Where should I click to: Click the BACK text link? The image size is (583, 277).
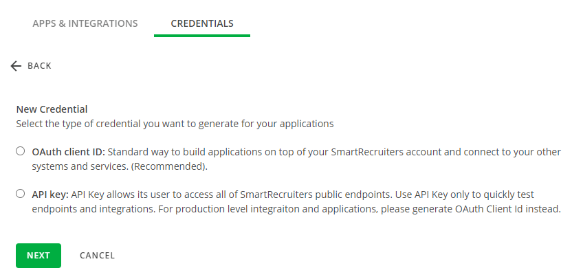tap(39, 66)
